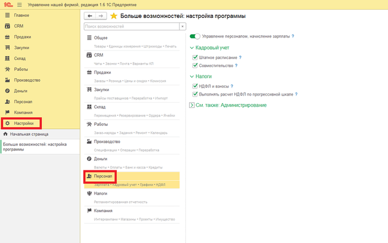Screen dimensions: 388x243
Task: Click the CRM icon in settings list
Action: click(89, 55)
